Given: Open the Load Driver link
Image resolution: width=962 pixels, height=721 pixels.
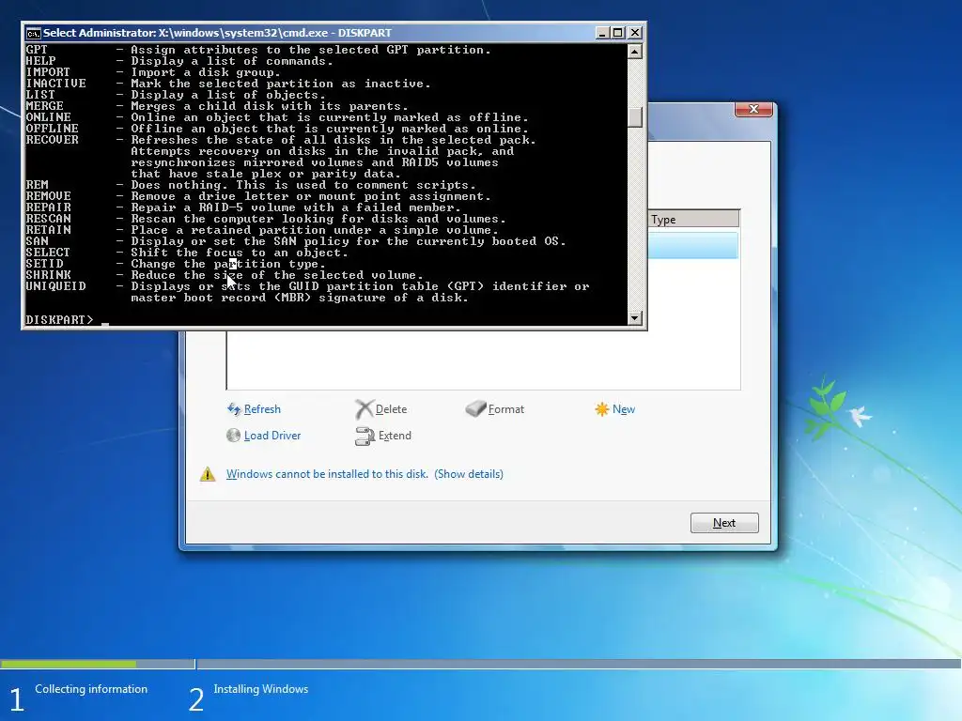Looking at the screenshot, I should click(x=272, y=436).
